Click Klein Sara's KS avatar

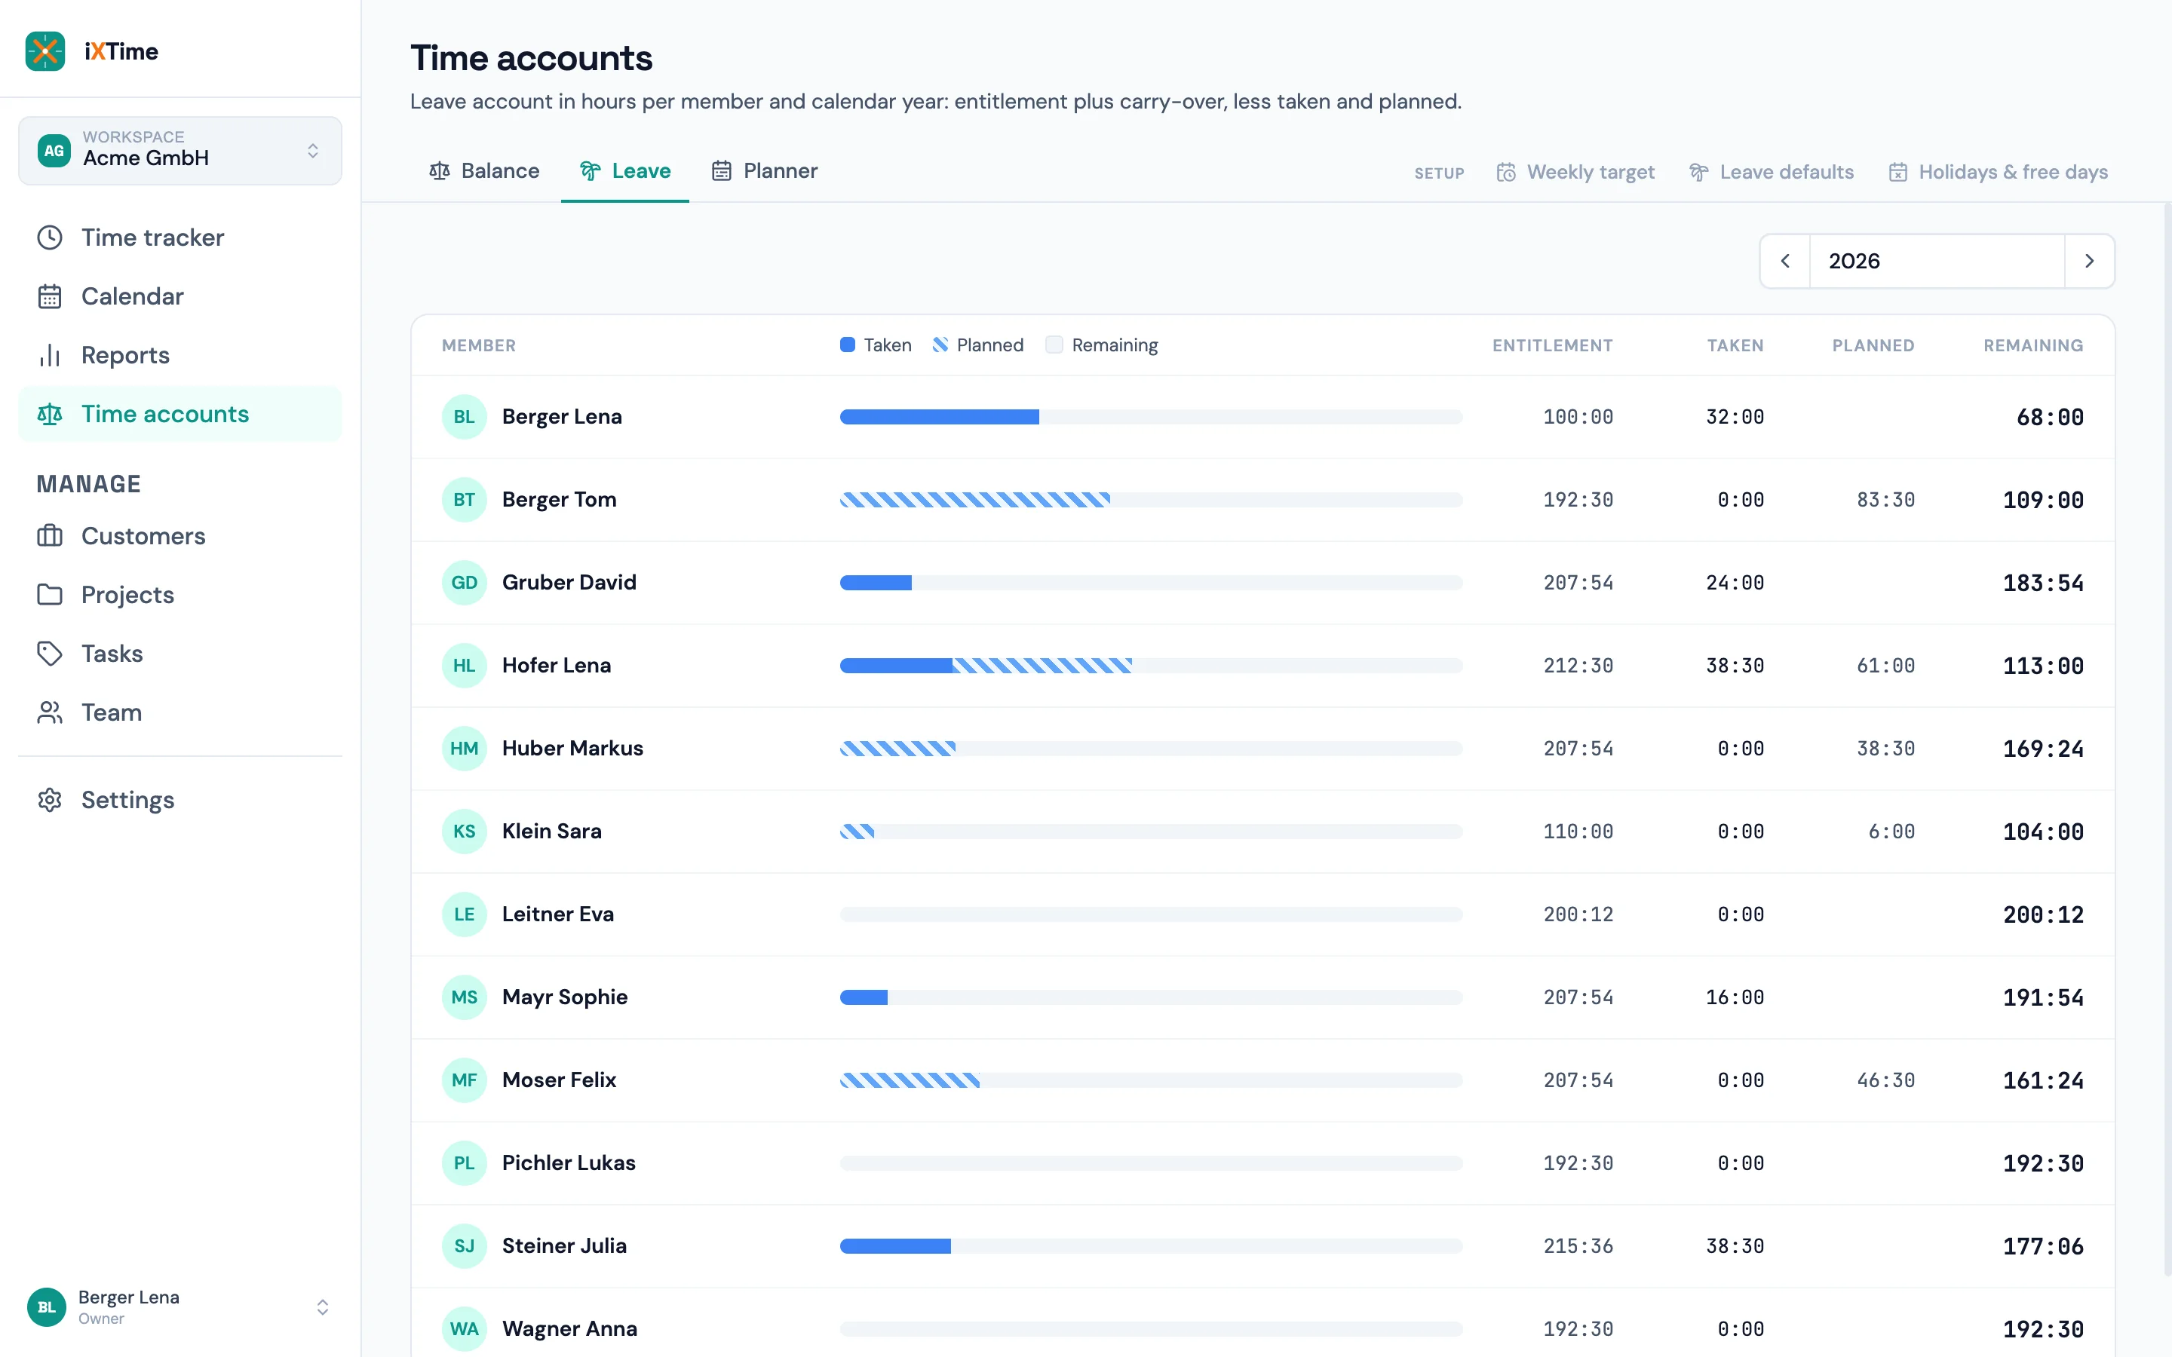[x=464, y=831]
